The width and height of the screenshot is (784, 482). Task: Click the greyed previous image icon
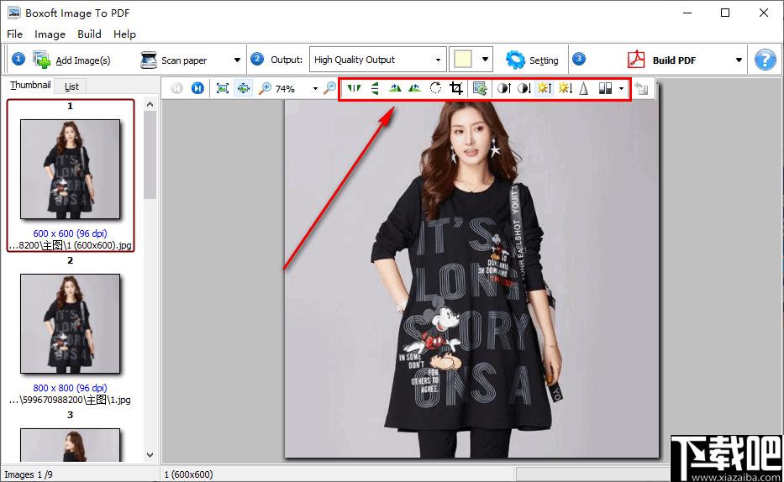[176, 88]
